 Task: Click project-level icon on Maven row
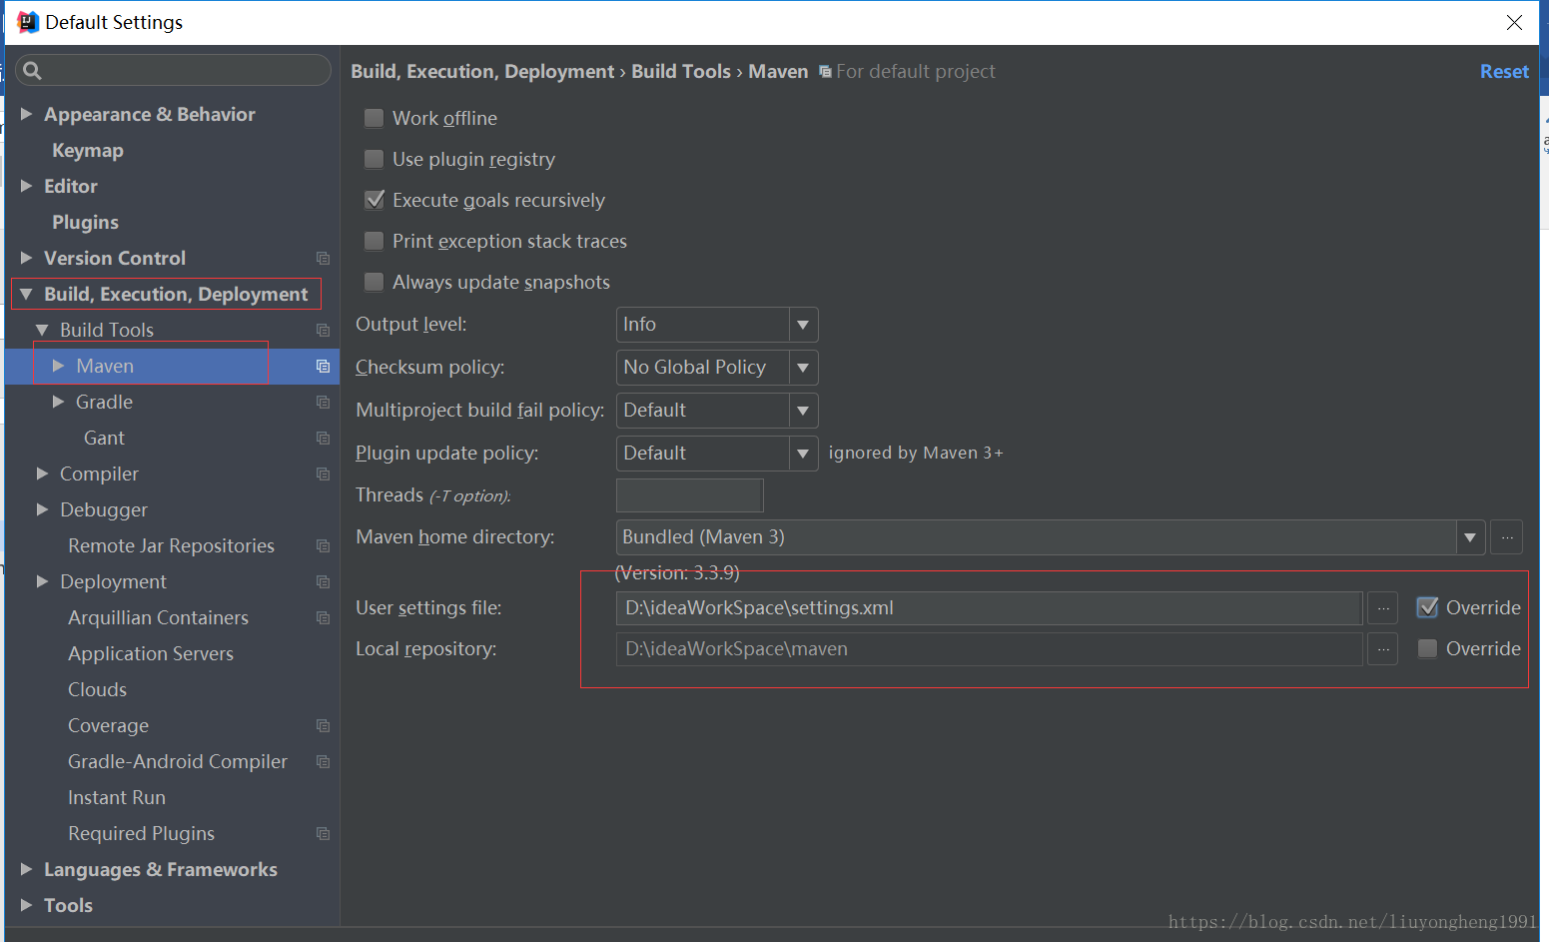(323, 366)
